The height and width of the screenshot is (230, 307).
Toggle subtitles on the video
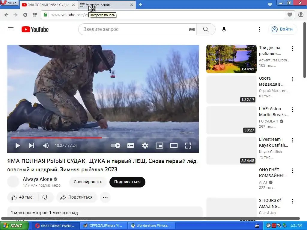(131, 146)
